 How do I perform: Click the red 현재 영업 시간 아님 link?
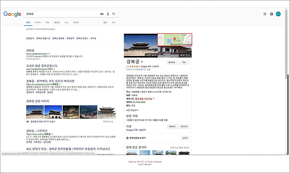click(x=144, y=99)
